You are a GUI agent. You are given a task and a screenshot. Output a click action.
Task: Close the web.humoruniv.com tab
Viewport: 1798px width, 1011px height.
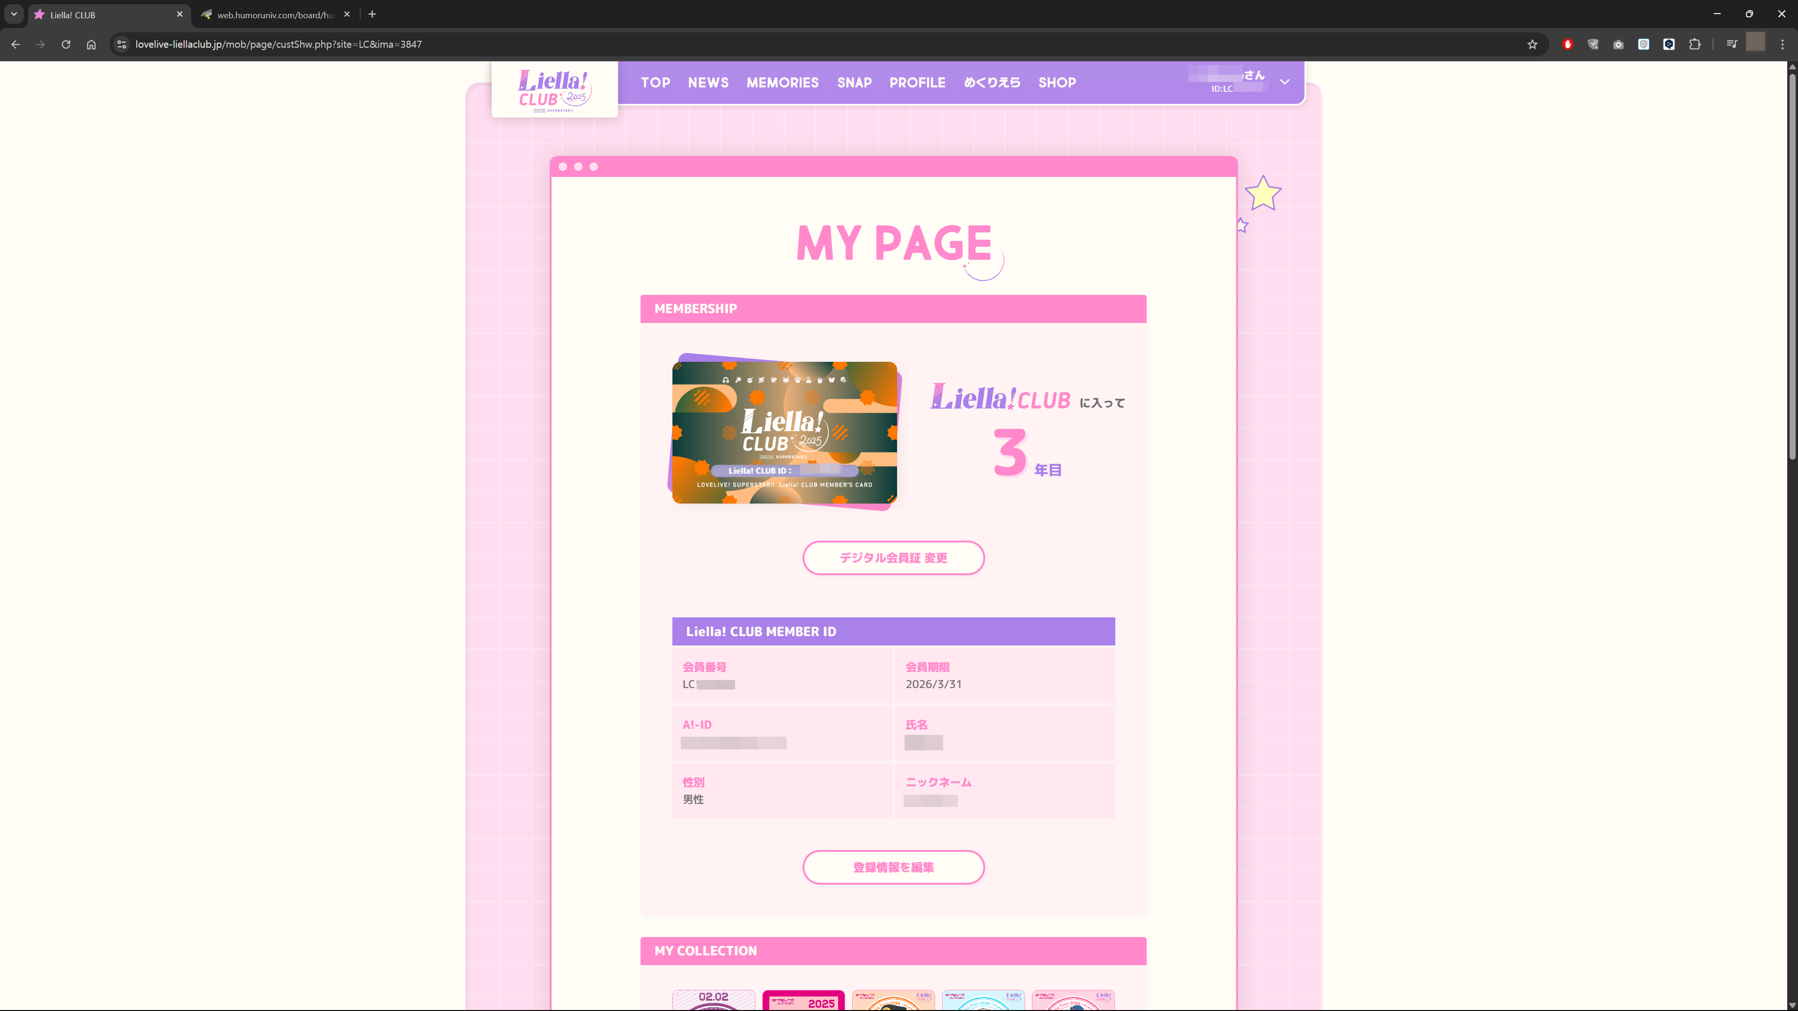pyautogui.click(x=347, y=14)
